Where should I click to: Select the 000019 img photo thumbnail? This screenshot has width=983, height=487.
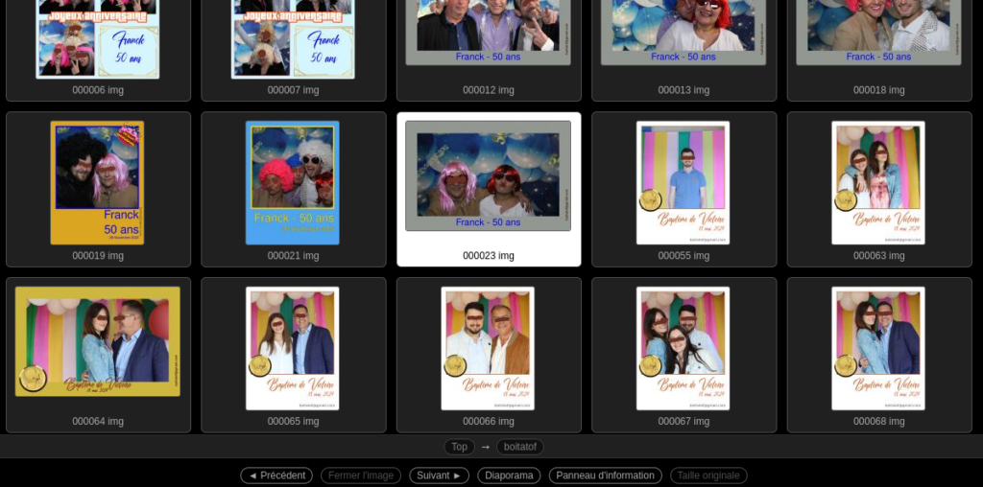97,182
